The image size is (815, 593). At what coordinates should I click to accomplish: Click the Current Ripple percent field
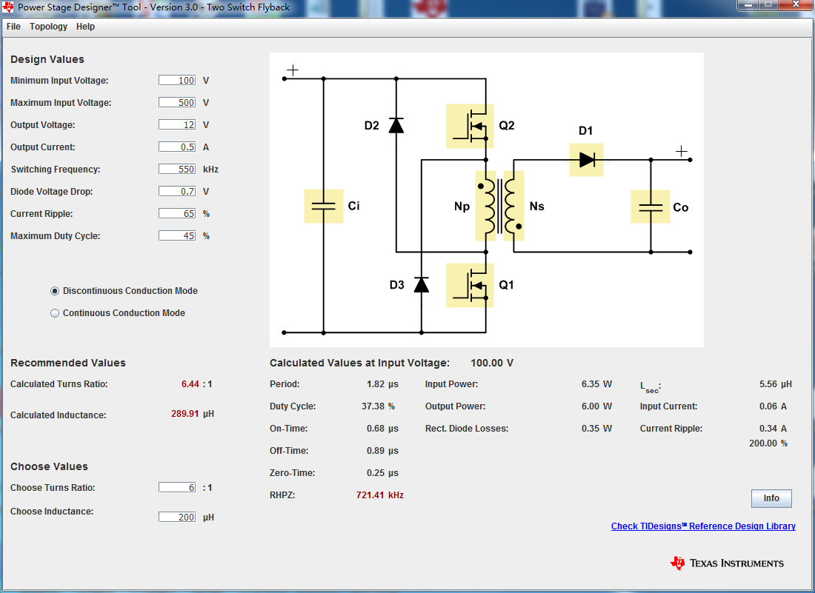[x=177, y=213]
